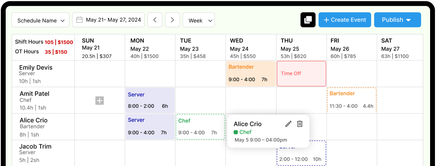Select Amit Patel's Bartender shift on Friday
This screenshot has height=166, width=437.
pyautogui.click(x=352, y=100)
